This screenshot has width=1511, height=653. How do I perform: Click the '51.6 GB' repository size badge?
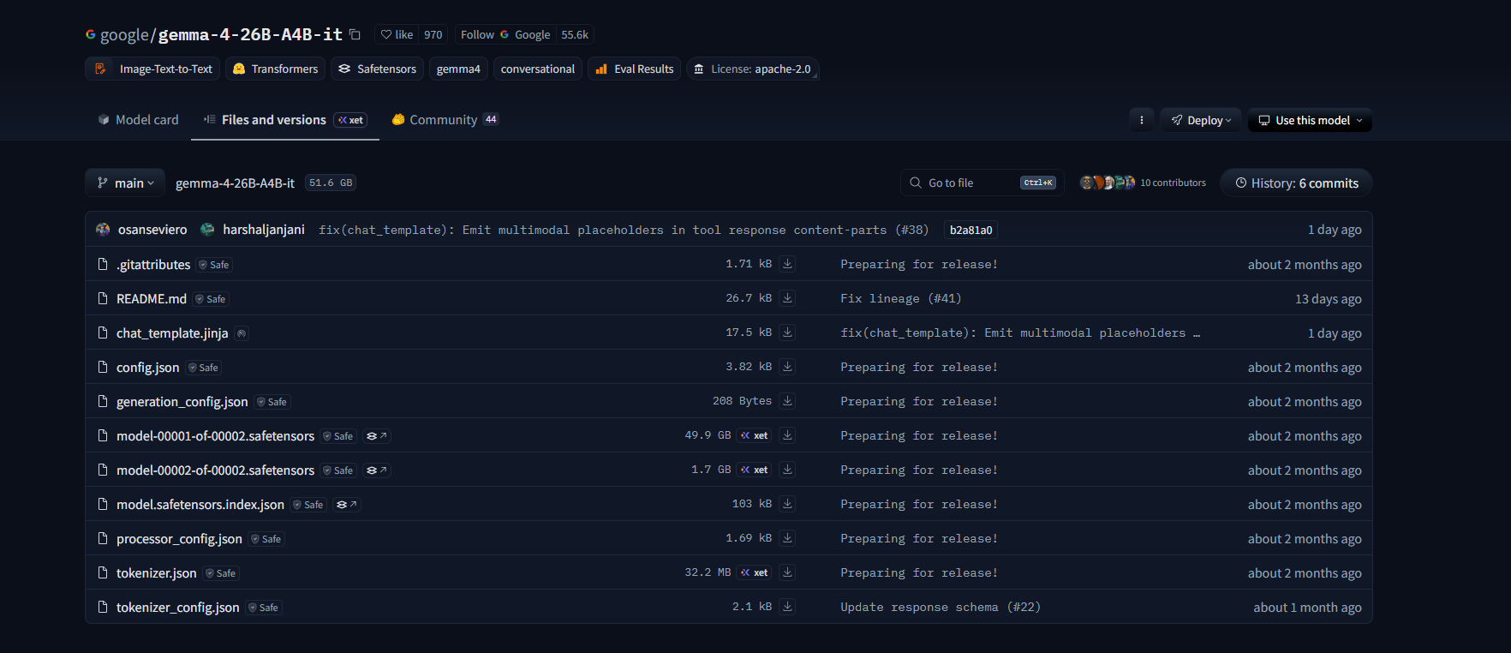pos(331,183)
